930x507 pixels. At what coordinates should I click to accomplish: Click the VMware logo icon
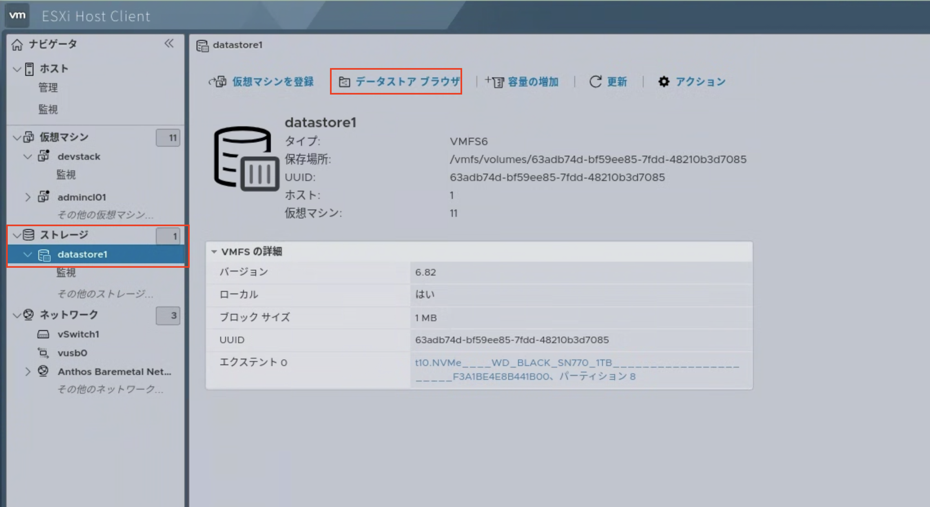click(x=17, y=15)
